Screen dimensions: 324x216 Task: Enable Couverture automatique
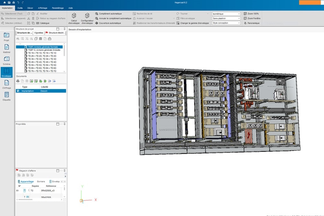click(x=110, y=23)
